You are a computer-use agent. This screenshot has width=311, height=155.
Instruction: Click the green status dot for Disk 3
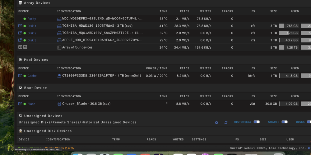pyautogui.click(x=25, y=40)
